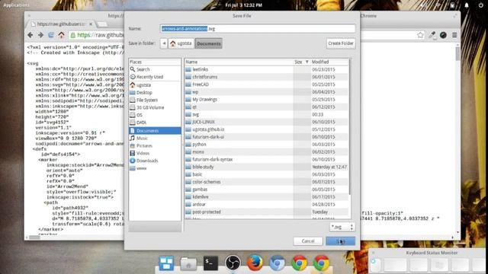The image size is (488, 274).
Task: Open OBS Studio from the dock
Action: coord(233,263)
